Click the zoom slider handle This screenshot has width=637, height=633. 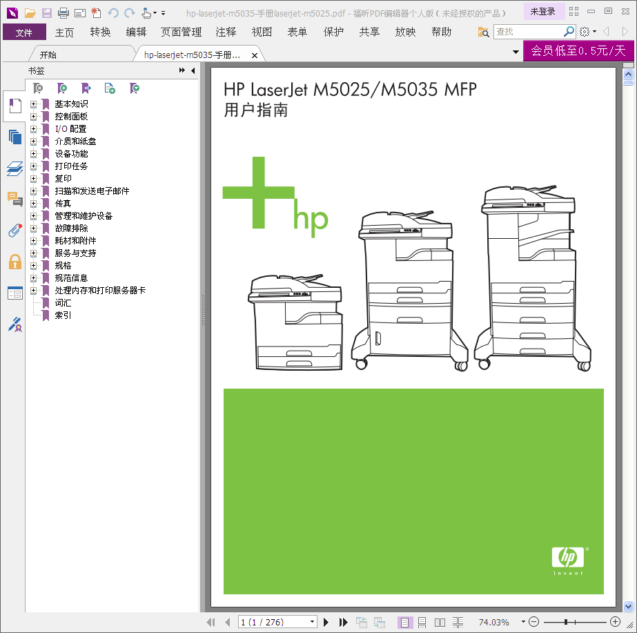click(566, 622)
